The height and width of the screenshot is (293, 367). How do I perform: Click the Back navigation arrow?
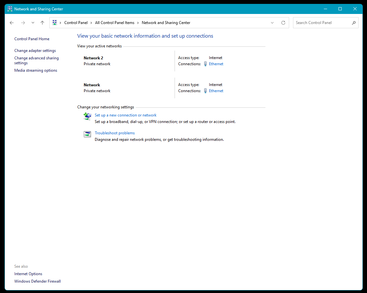tap(12, 23)
